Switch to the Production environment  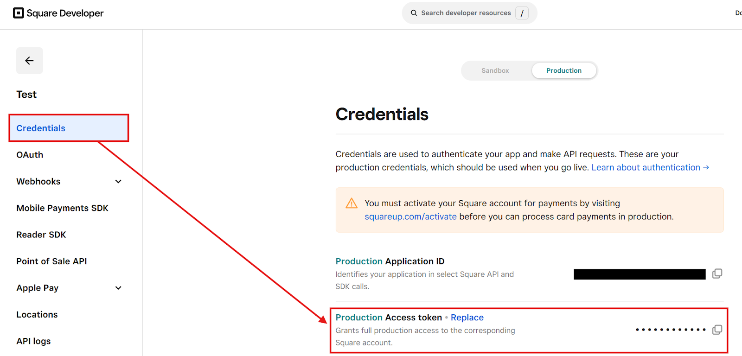point(563,70)
